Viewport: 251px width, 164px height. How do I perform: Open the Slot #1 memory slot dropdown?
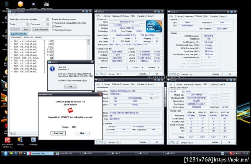click(x=183, y=92)
